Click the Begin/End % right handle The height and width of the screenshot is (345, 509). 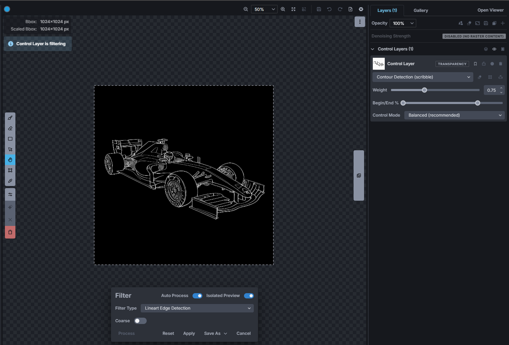[x=477, y=103]
